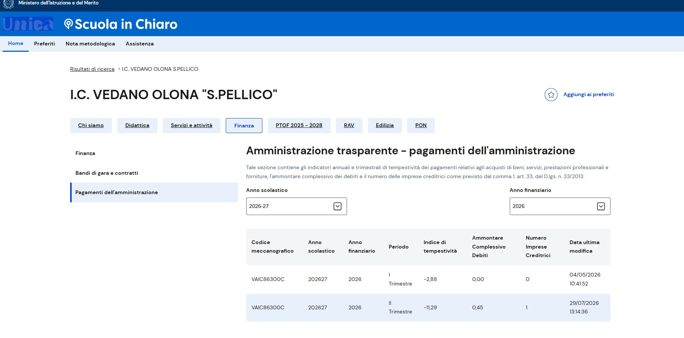Click the 29/07/2026 13:14:36 date cell

584,307
